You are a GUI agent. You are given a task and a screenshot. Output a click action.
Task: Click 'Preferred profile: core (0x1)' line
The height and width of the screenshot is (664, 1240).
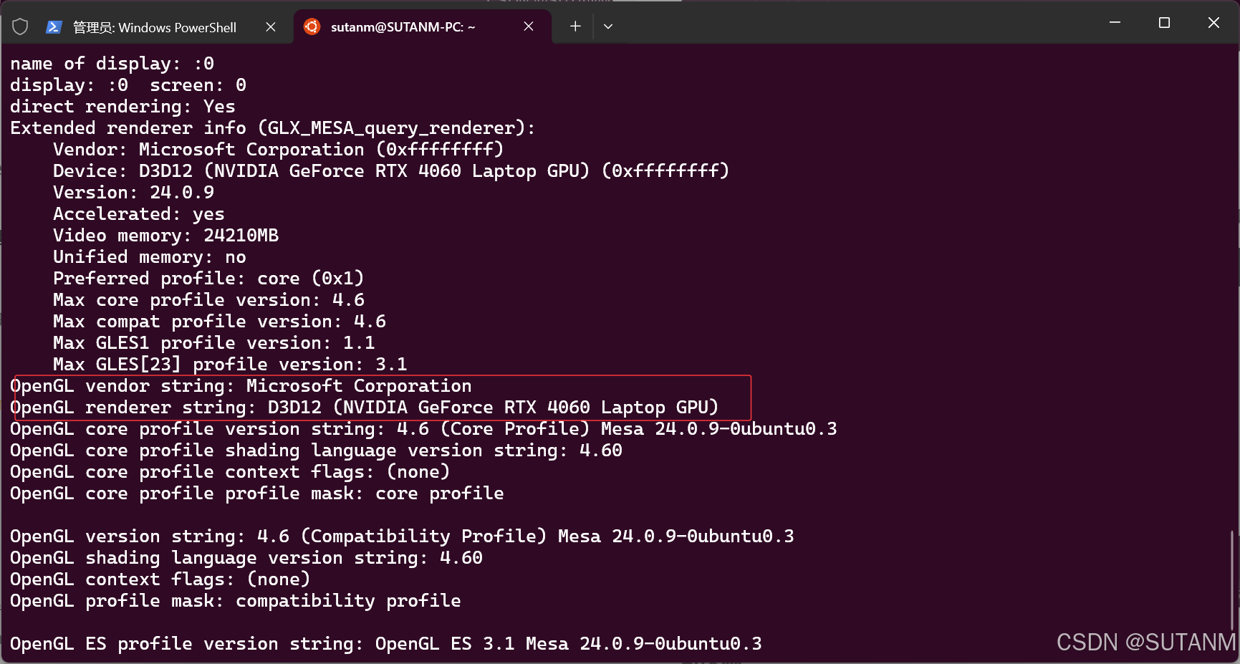[208, 279]
